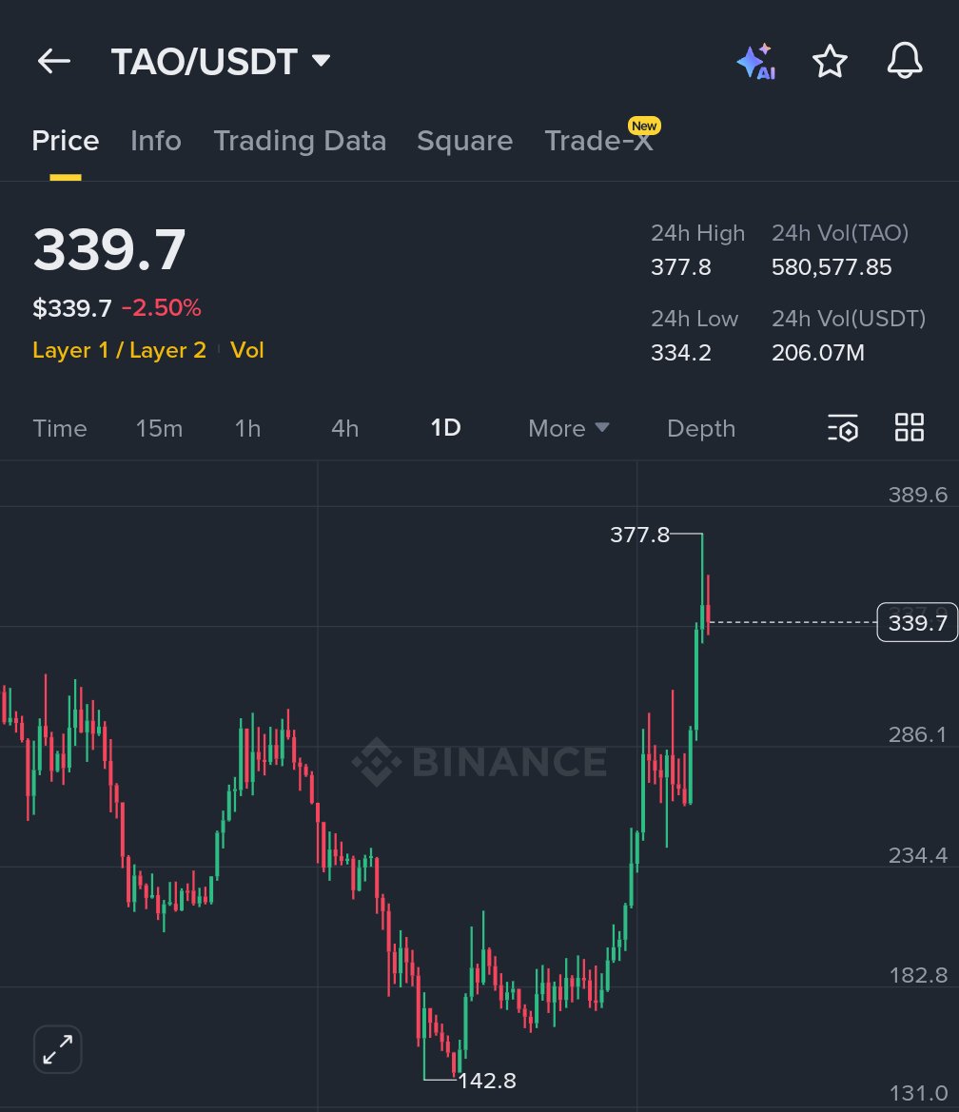Tap the Layer 1 / Layer 2 tag
The height and width of the screenshot is (1112, 959).
[119, 350]
